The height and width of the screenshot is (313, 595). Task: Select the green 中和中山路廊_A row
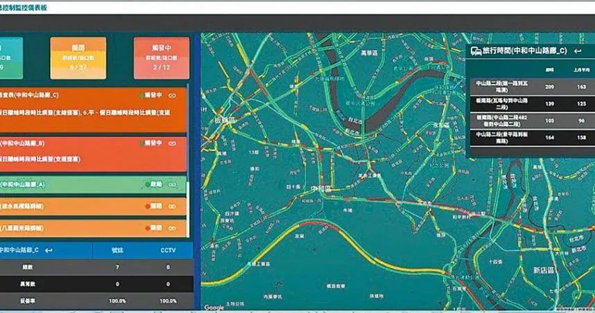tap(93, 184)
